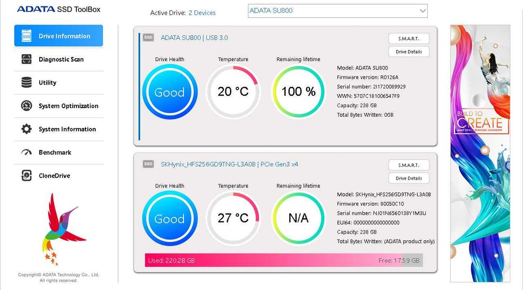Click the 20 °C temperature gauge

click(x=233, y=91)
